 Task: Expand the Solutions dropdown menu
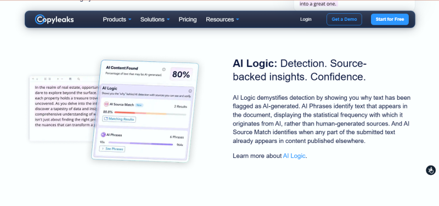(155, 19)
